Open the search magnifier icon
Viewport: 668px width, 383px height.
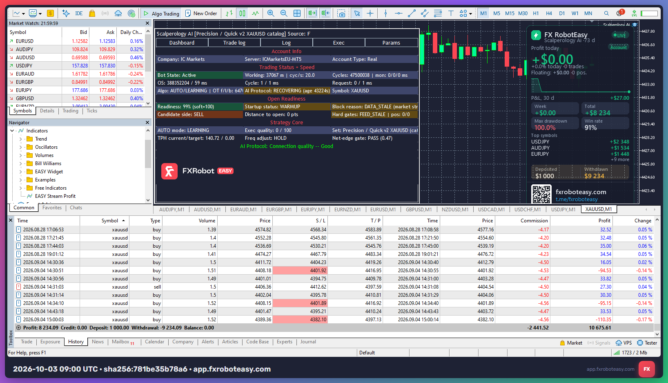click(606, 13)
